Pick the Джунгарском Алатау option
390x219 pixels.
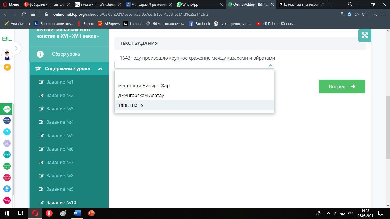pyautogui.click(x=141, y=95)
